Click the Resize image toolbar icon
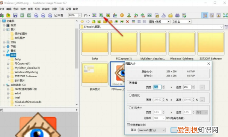 (x=101, y=15)
